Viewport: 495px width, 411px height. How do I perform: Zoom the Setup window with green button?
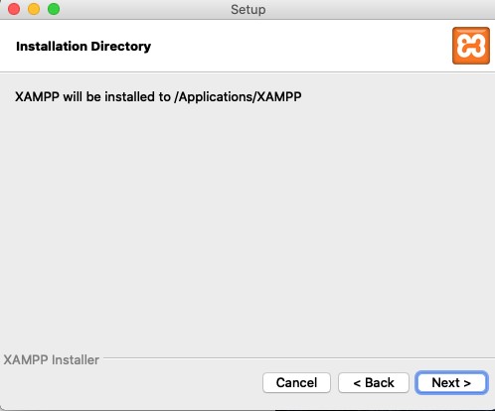click(54, 9)
